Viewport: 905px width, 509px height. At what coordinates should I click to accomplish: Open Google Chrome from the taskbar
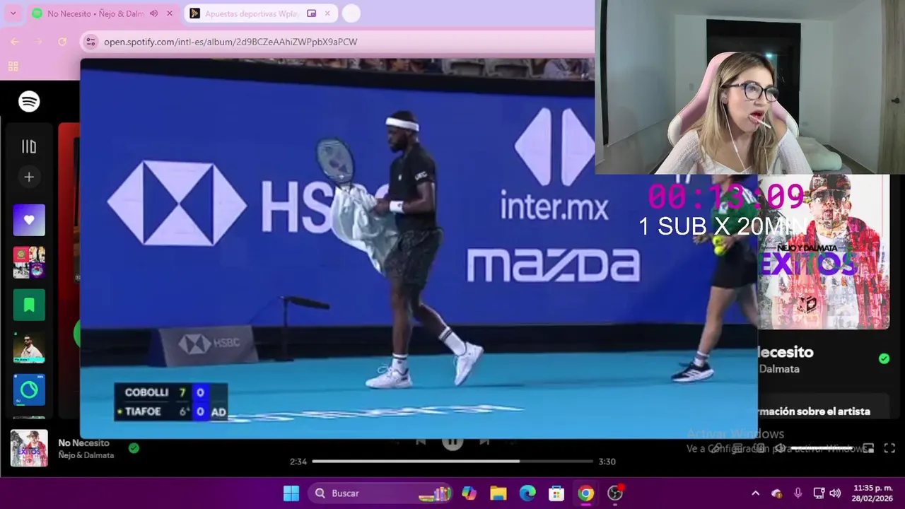click(585, 493)
